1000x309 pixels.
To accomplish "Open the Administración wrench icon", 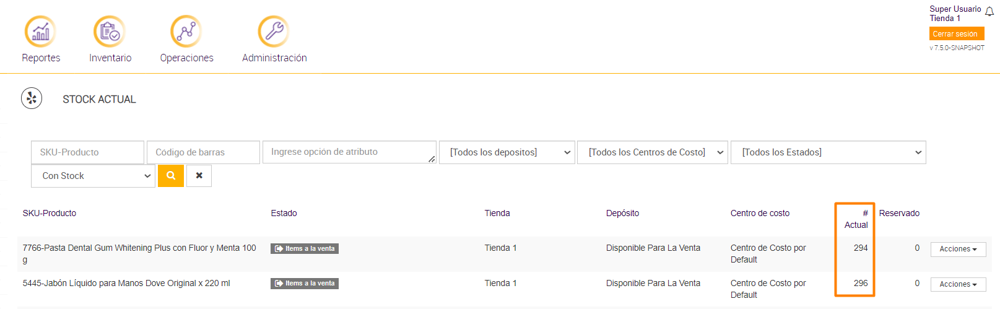I will point(274,32).
